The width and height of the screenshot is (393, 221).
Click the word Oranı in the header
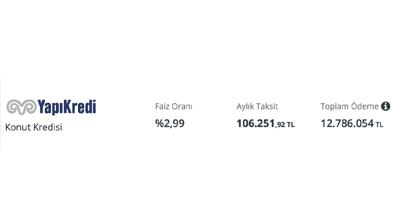[182, 107]
